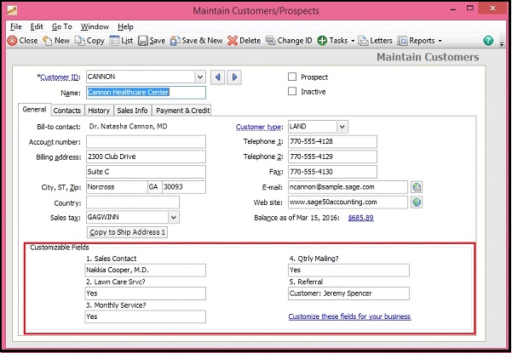Viewport: 512px width, 353px height.
Task: Click the GA state field
Action: pos(155,187)
